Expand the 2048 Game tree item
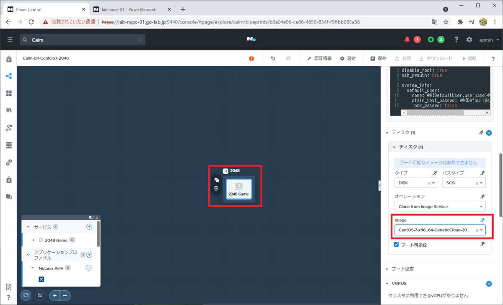This screenshot has width=503, height=305. (x=34, y=240)
